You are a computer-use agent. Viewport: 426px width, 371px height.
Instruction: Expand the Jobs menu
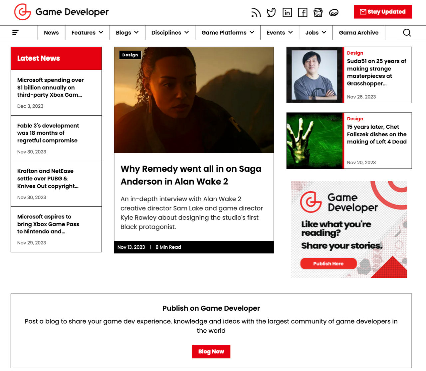pyautogui.click(x=316, y=33)
